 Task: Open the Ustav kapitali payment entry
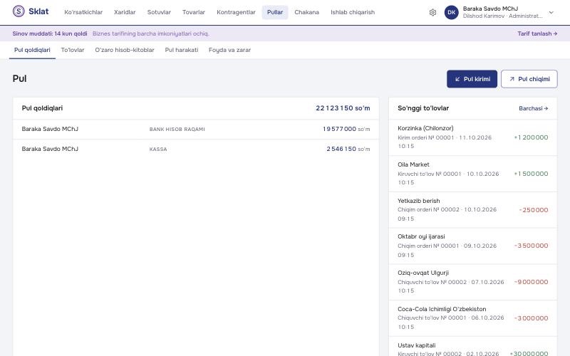click(473, 347)
